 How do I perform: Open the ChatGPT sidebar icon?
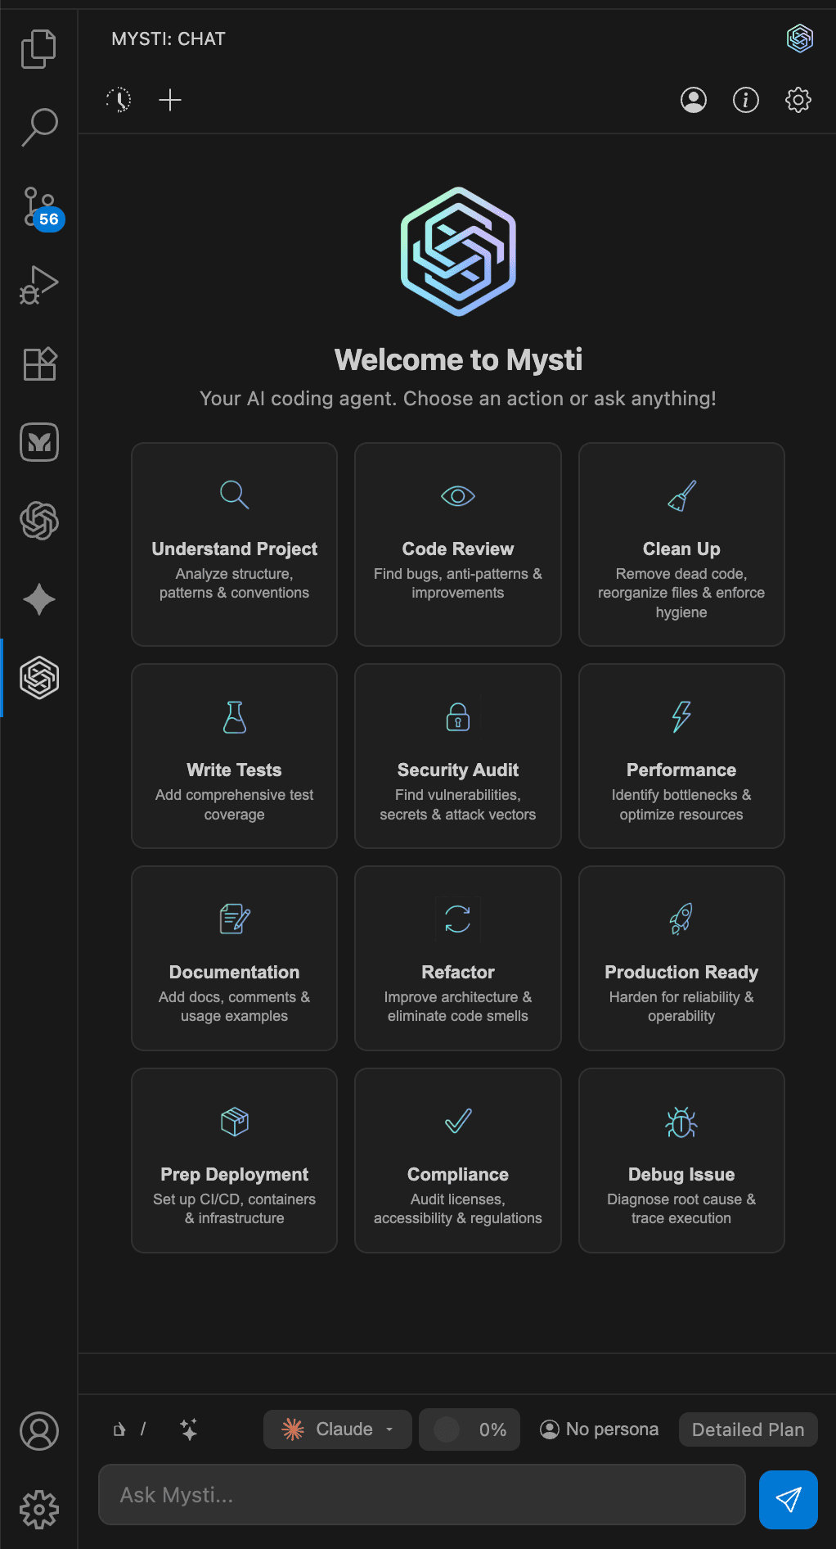pyautogui.click(x=39, y=521)
